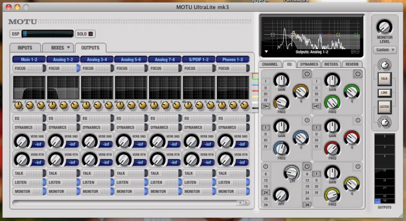Screen dimensions: 406x221
Task: Open the EQ graph display options triangle
Action: [266, 52]
